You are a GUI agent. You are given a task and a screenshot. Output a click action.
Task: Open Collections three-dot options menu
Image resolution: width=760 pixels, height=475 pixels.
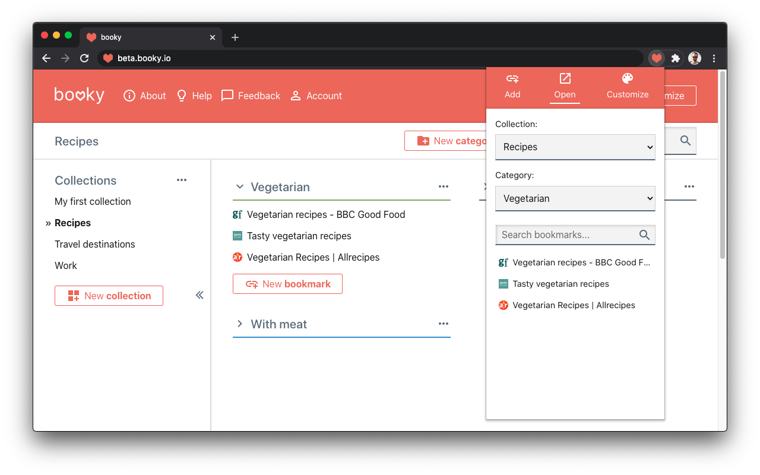[x=182, y=180]
